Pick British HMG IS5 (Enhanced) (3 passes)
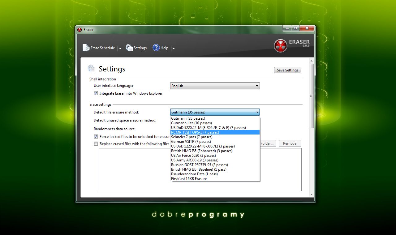 215,151
